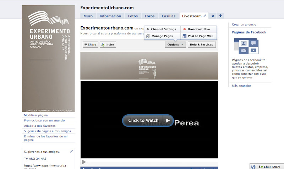Click the ExperimentoUrbano.com page title
This screenshot has height=169, width=284.
tap(107, 8)
